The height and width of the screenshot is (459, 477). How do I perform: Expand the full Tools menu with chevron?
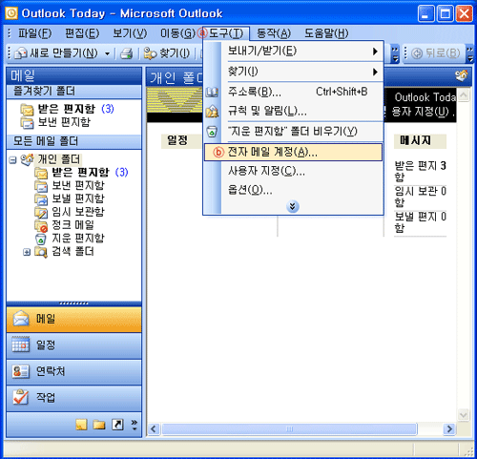(x=293, y=206)
